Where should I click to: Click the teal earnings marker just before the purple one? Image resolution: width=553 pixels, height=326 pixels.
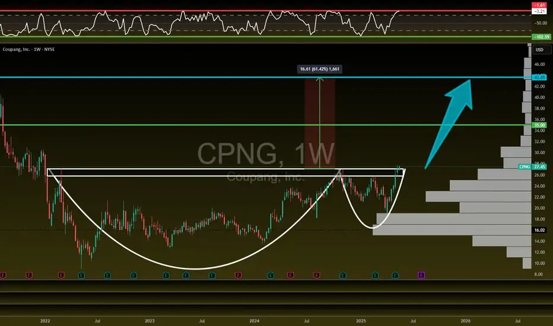coord(395,275)
